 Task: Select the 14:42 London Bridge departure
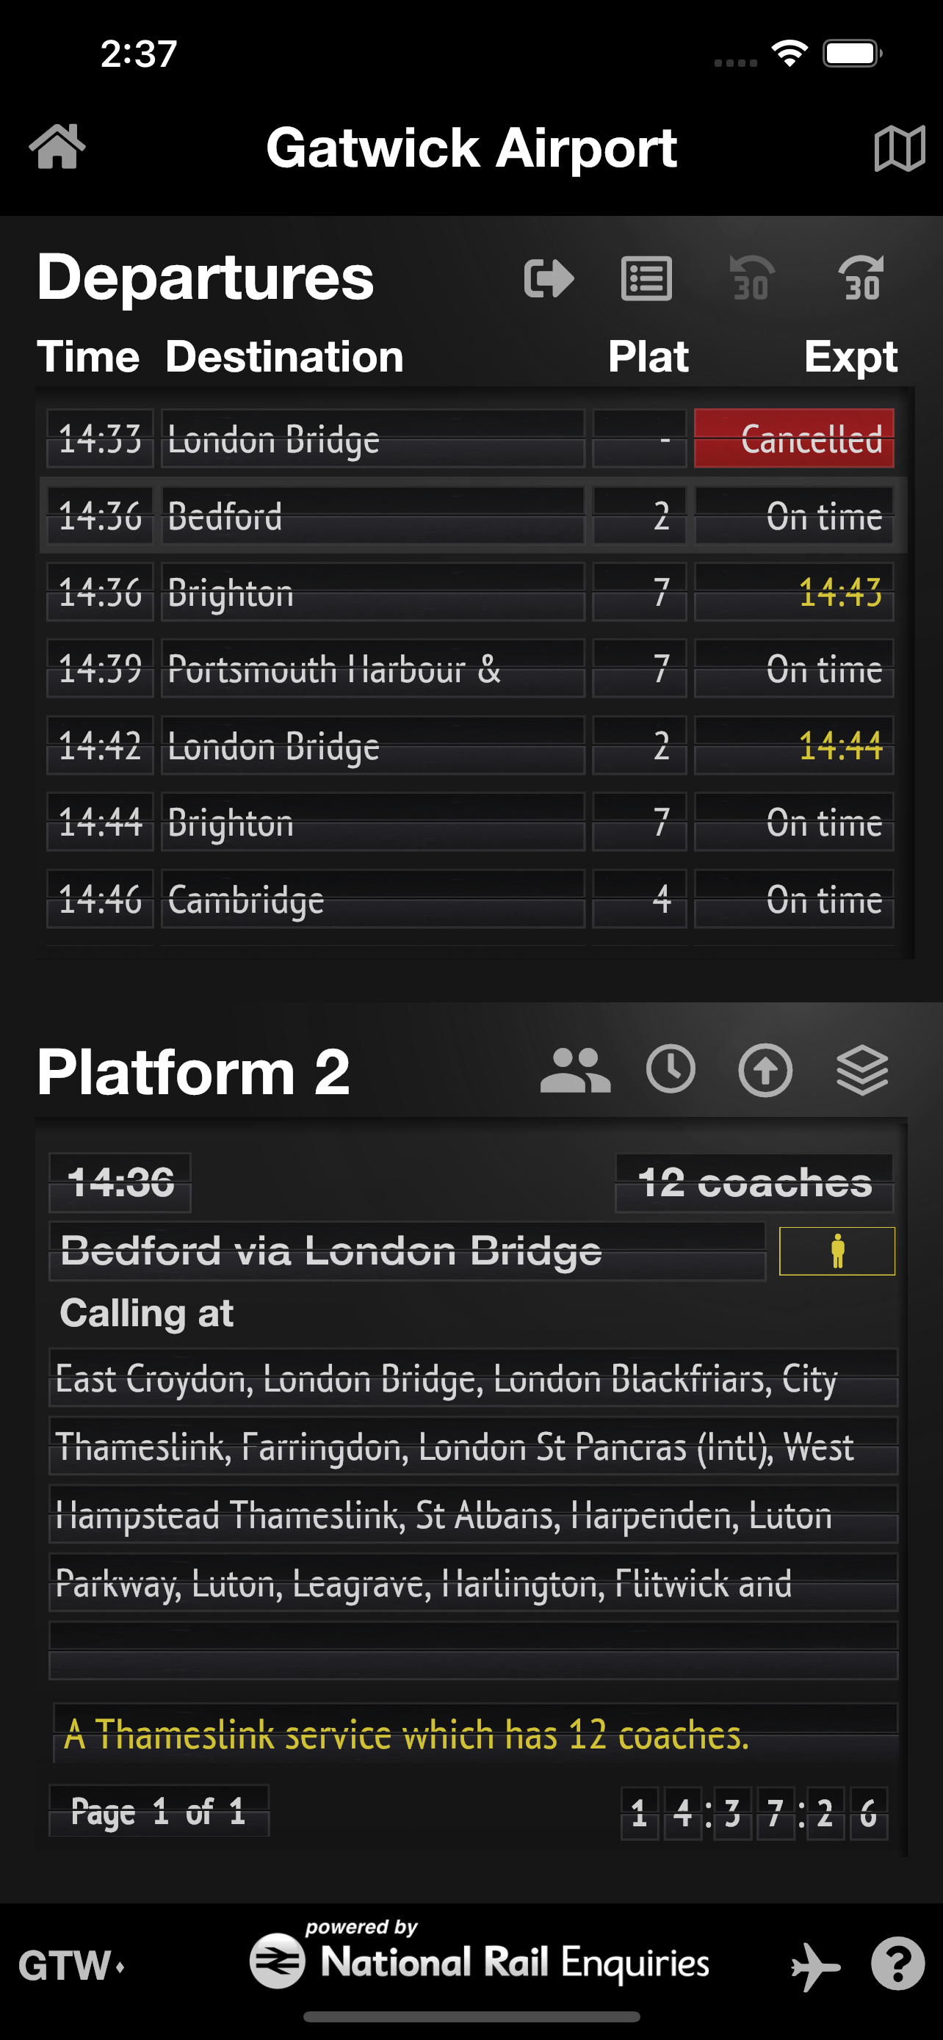pos(471,746)
